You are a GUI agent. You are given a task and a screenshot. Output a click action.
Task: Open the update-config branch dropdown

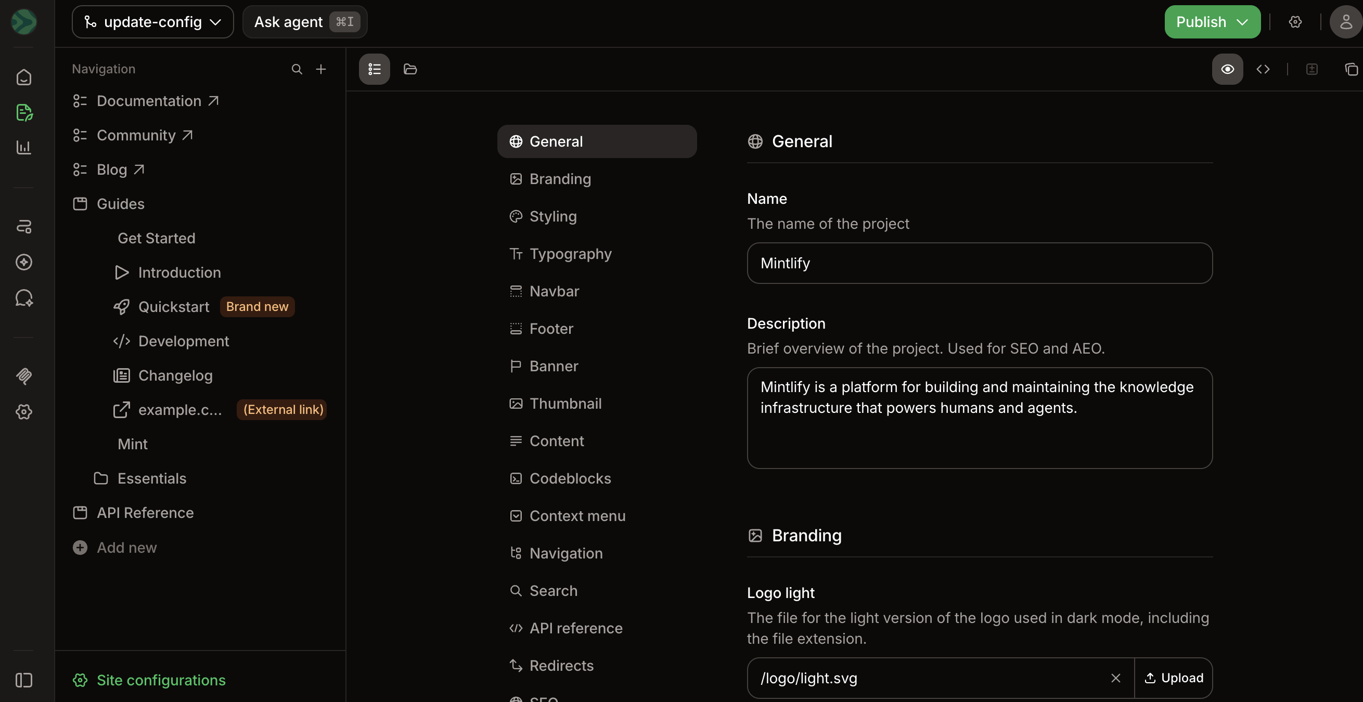(x=153, y=22)
